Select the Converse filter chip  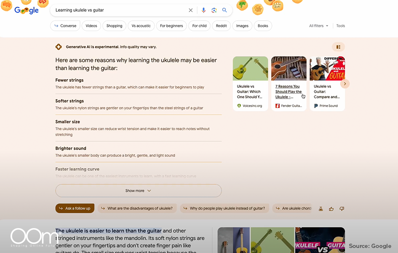65,26
